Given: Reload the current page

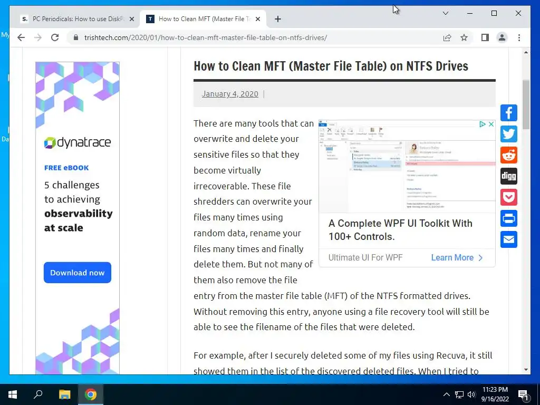Looking at the screenshot, I should click(55, 37).
